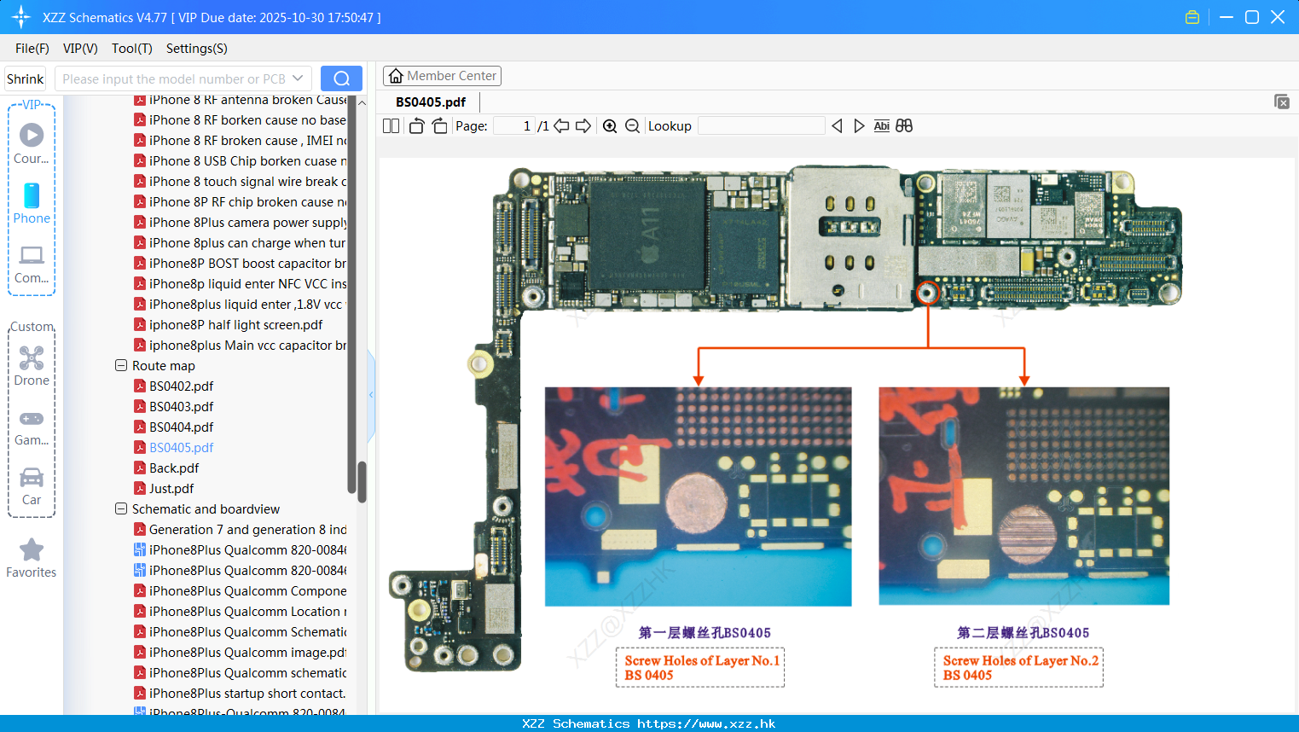Click the Lookup text field

762,126
